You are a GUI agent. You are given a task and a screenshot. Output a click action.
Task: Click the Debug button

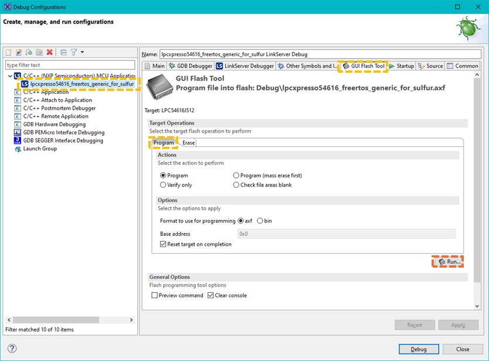(x=419, y=349)
